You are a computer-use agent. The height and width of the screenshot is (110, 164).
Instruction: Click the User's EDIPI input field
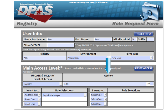tap(61, 45)
